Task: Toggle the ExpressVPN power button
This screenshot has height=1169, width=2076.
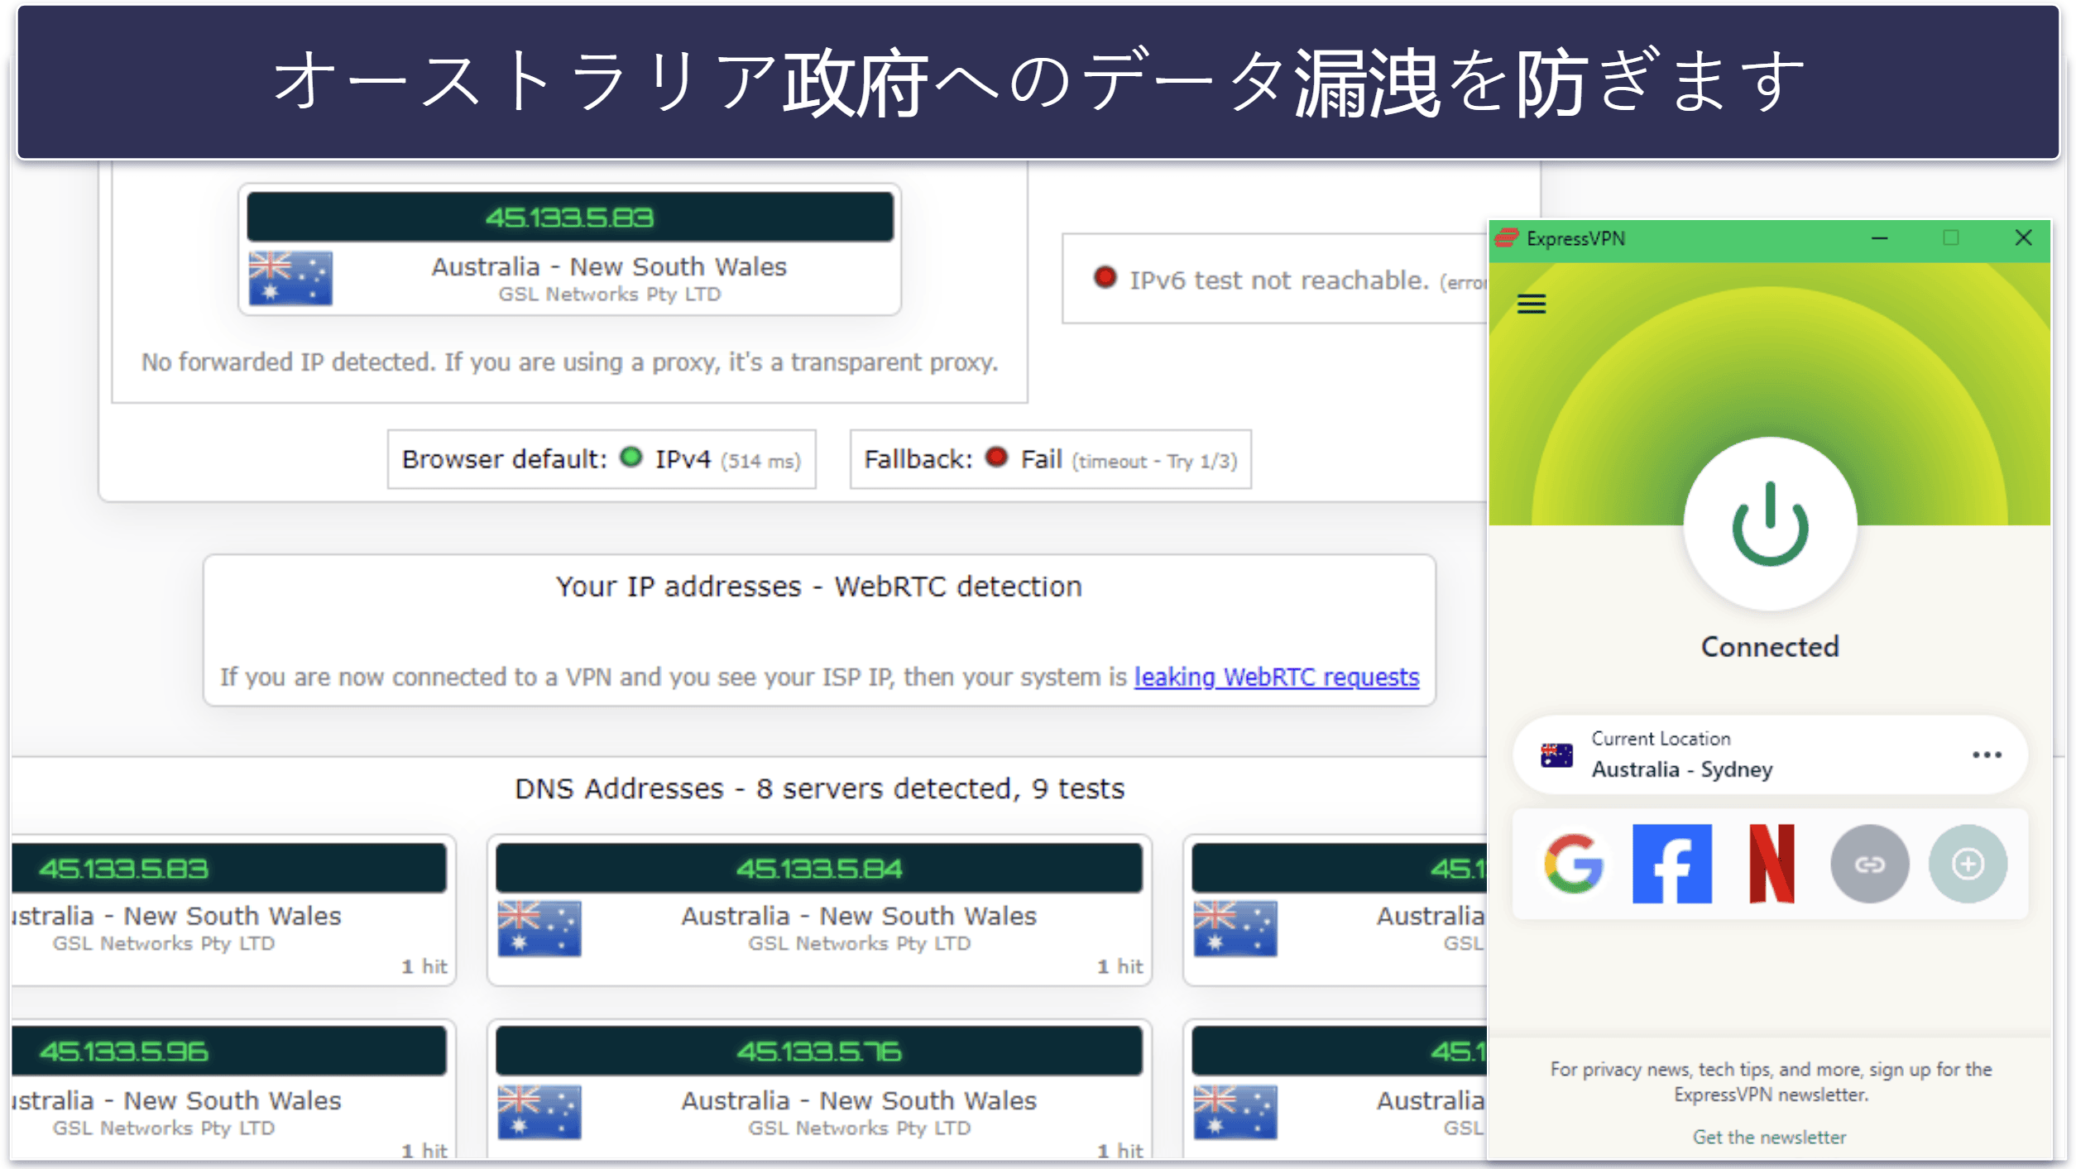Action: coord(1769,525)
